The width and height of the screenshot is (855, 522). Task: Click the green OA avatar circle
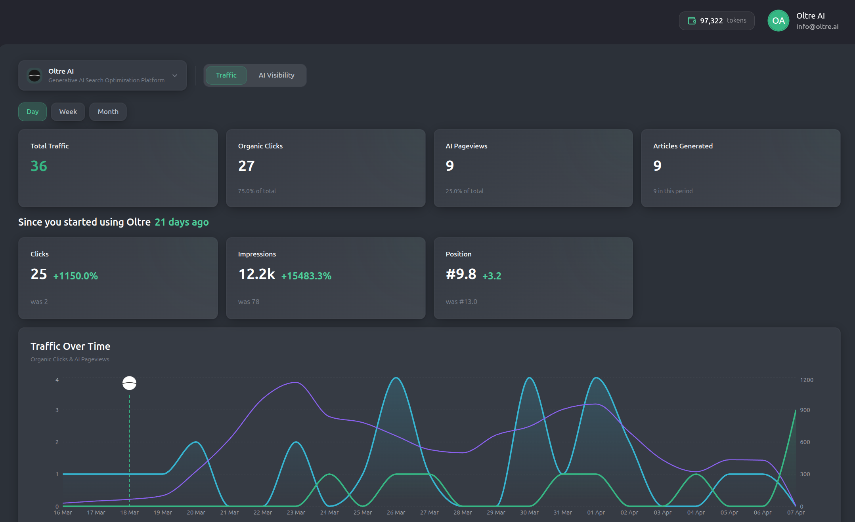point(778,21)
